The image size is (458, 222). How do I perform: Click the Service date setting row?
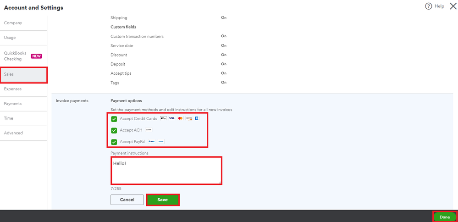click(x=169, y=46)
